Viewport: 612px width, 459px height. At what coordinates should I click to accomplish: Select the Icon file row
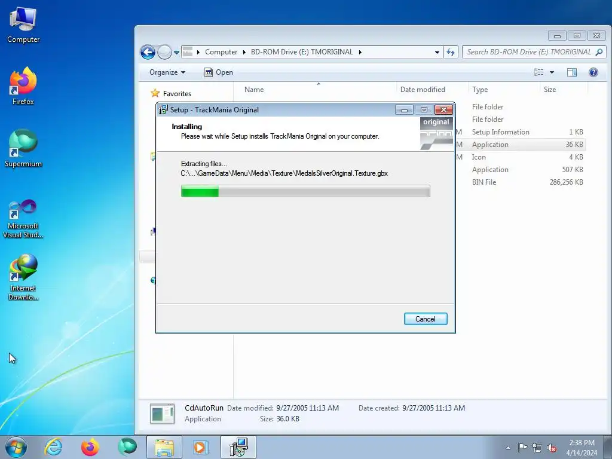pyautogui.click(x=521, y=157)
